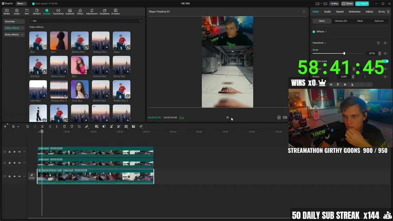This screenshot has height=221, width=393.
Task: Expand the Body effects category
Action: tap(22, 35)
